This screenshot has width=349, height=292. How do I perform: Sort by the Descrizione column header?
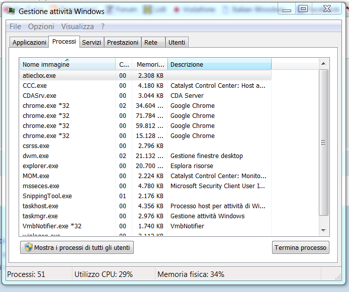(x=219, y=64)
